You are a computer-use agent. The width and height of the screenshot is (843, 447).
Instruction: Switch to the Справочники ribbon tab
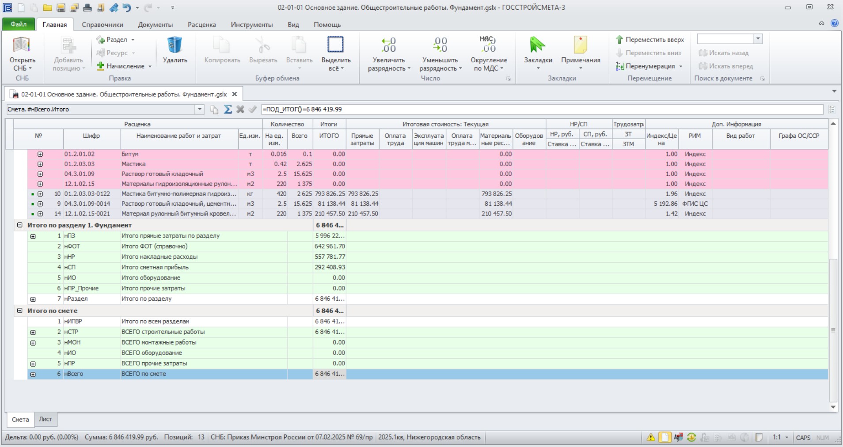pos(103,24)
